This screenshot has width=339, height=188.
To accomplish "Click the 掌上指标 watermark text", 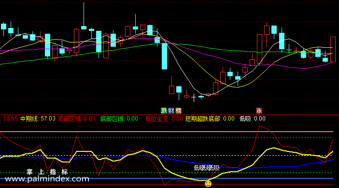I will pyautogui.click(x=47, y=172).
